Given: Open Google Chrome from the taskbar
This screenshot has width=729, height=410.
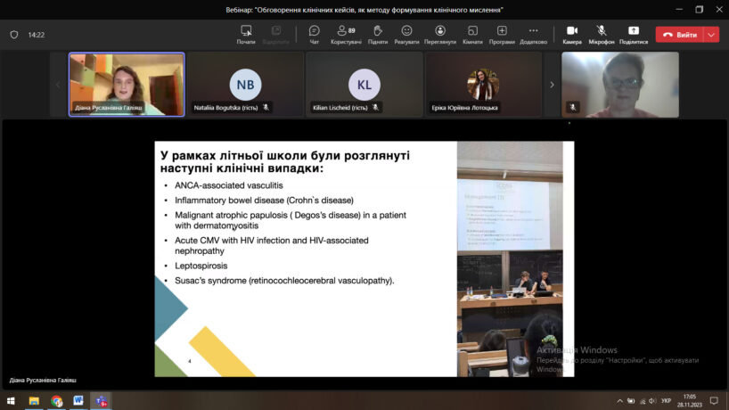Looking at the screenshot, I should click(57, 401).
